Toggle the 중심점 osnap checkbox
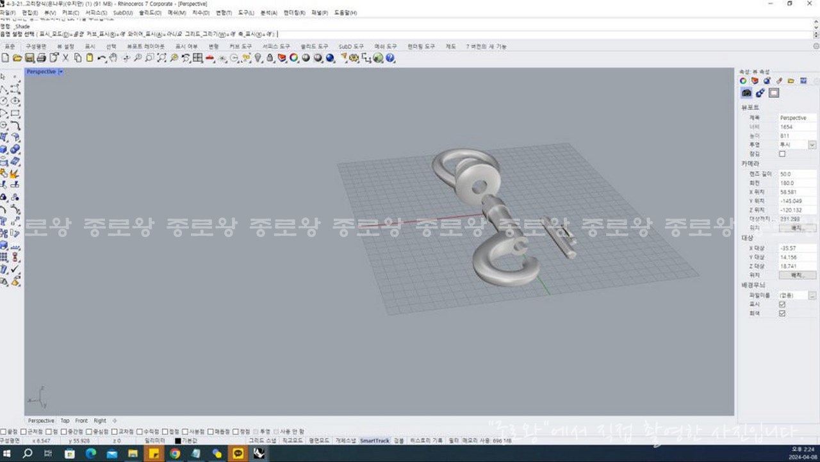Image resolution: width=820 pixels, height=462 pixels. pyautogui.click(x=88, y=432)
